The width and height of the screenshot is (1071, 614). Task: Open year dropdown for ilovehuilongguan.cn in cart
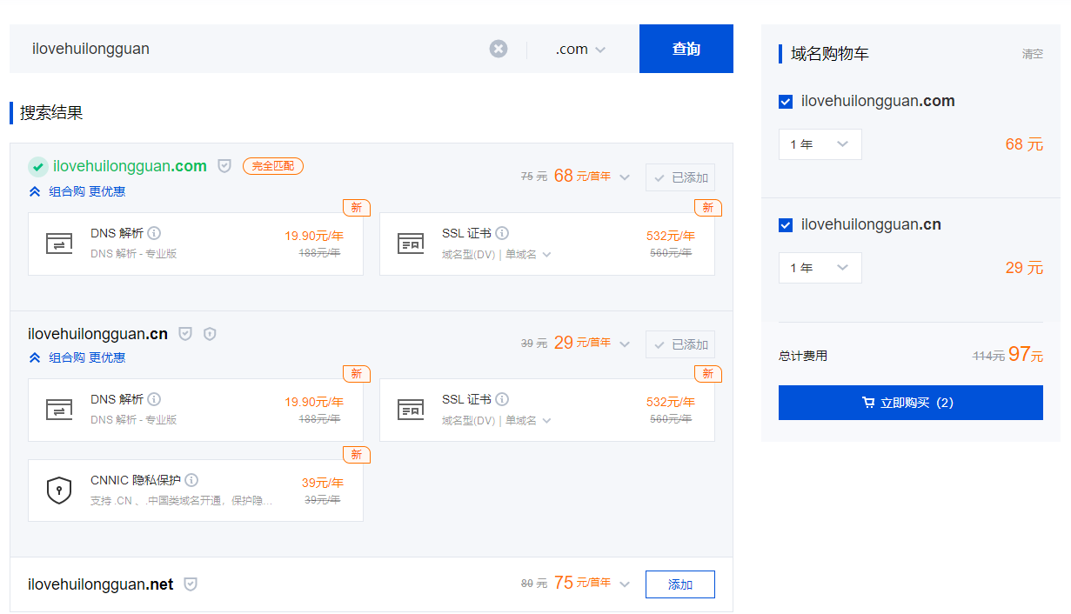point(820,268)
